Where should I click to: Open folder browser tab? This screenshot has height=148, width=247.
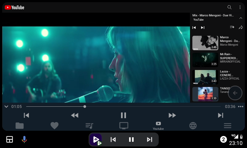click(19, 126)
